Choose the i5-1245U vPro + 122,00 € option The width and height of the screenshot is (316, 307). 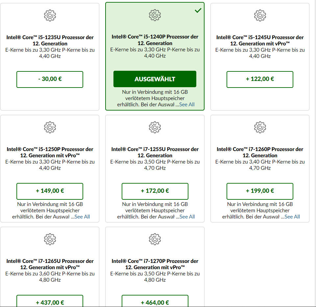coord(260,79)
